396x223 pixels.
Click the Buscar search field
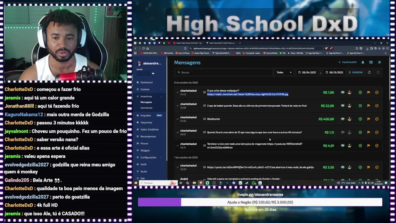click(x=224, y=72)
